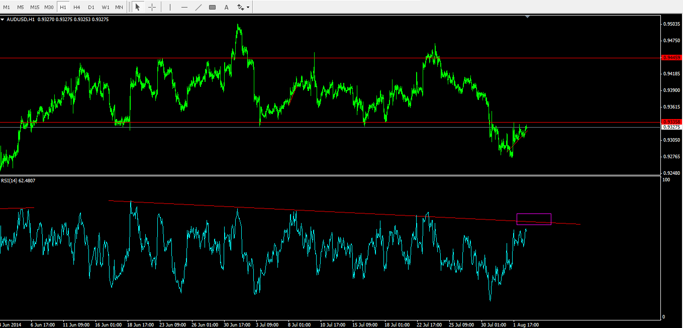Click the 0.93900 price scale value
The image size is (683, 328).
click(x=672, y=90)
